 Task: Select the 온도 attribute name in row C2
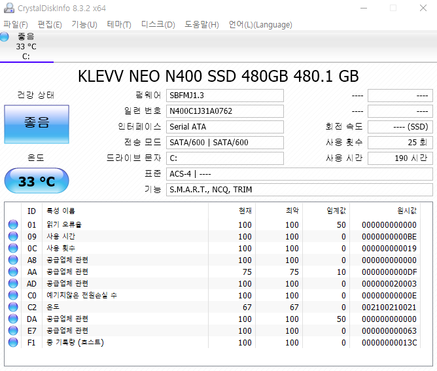[x=53, y=307]
